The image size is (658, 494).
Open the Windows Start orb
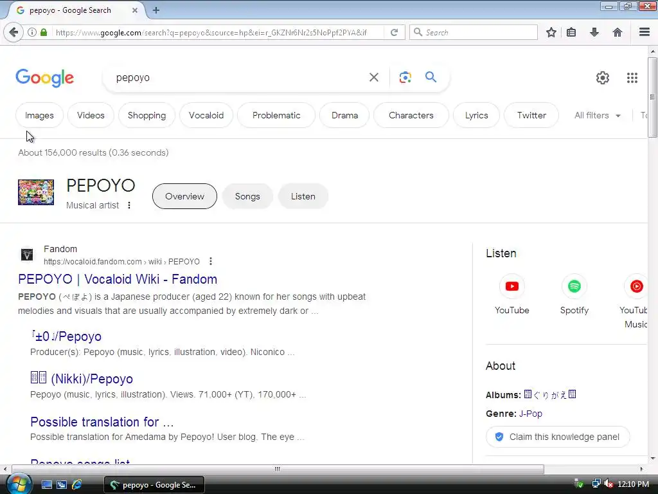point(19,484)
